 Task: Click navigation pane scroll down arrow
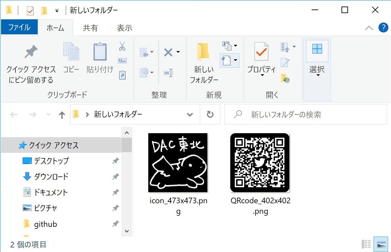point(127,231)
